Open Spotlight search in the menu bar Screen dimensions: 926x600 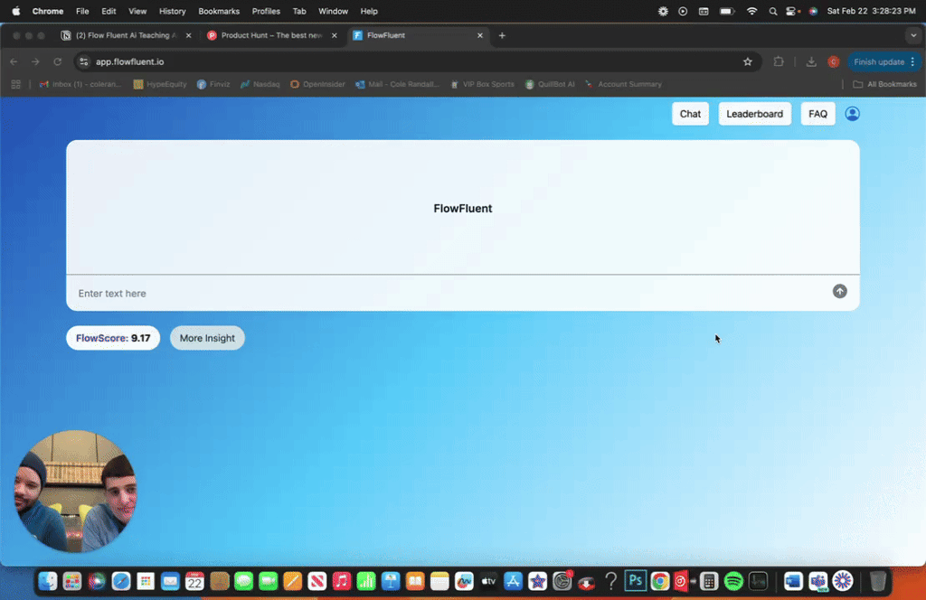click(772, 11)
